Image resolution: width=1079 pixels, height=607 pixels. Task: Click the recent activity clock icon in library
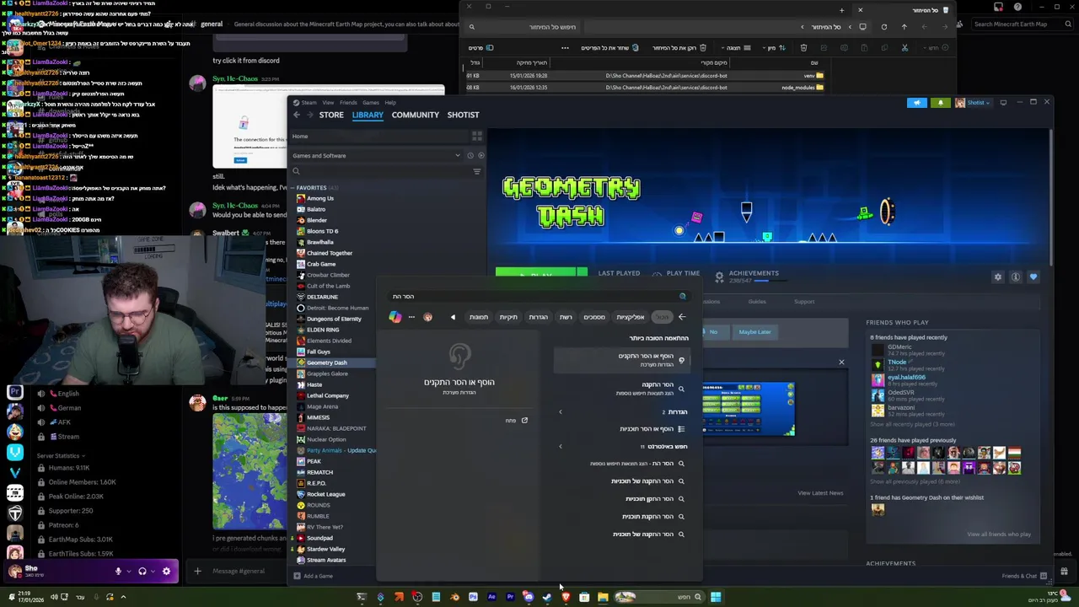(470, 155)
